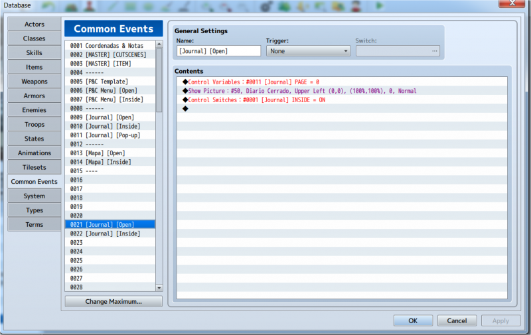
Task: Click the event list scroll down arrow
Action: (x=159, y=288)
